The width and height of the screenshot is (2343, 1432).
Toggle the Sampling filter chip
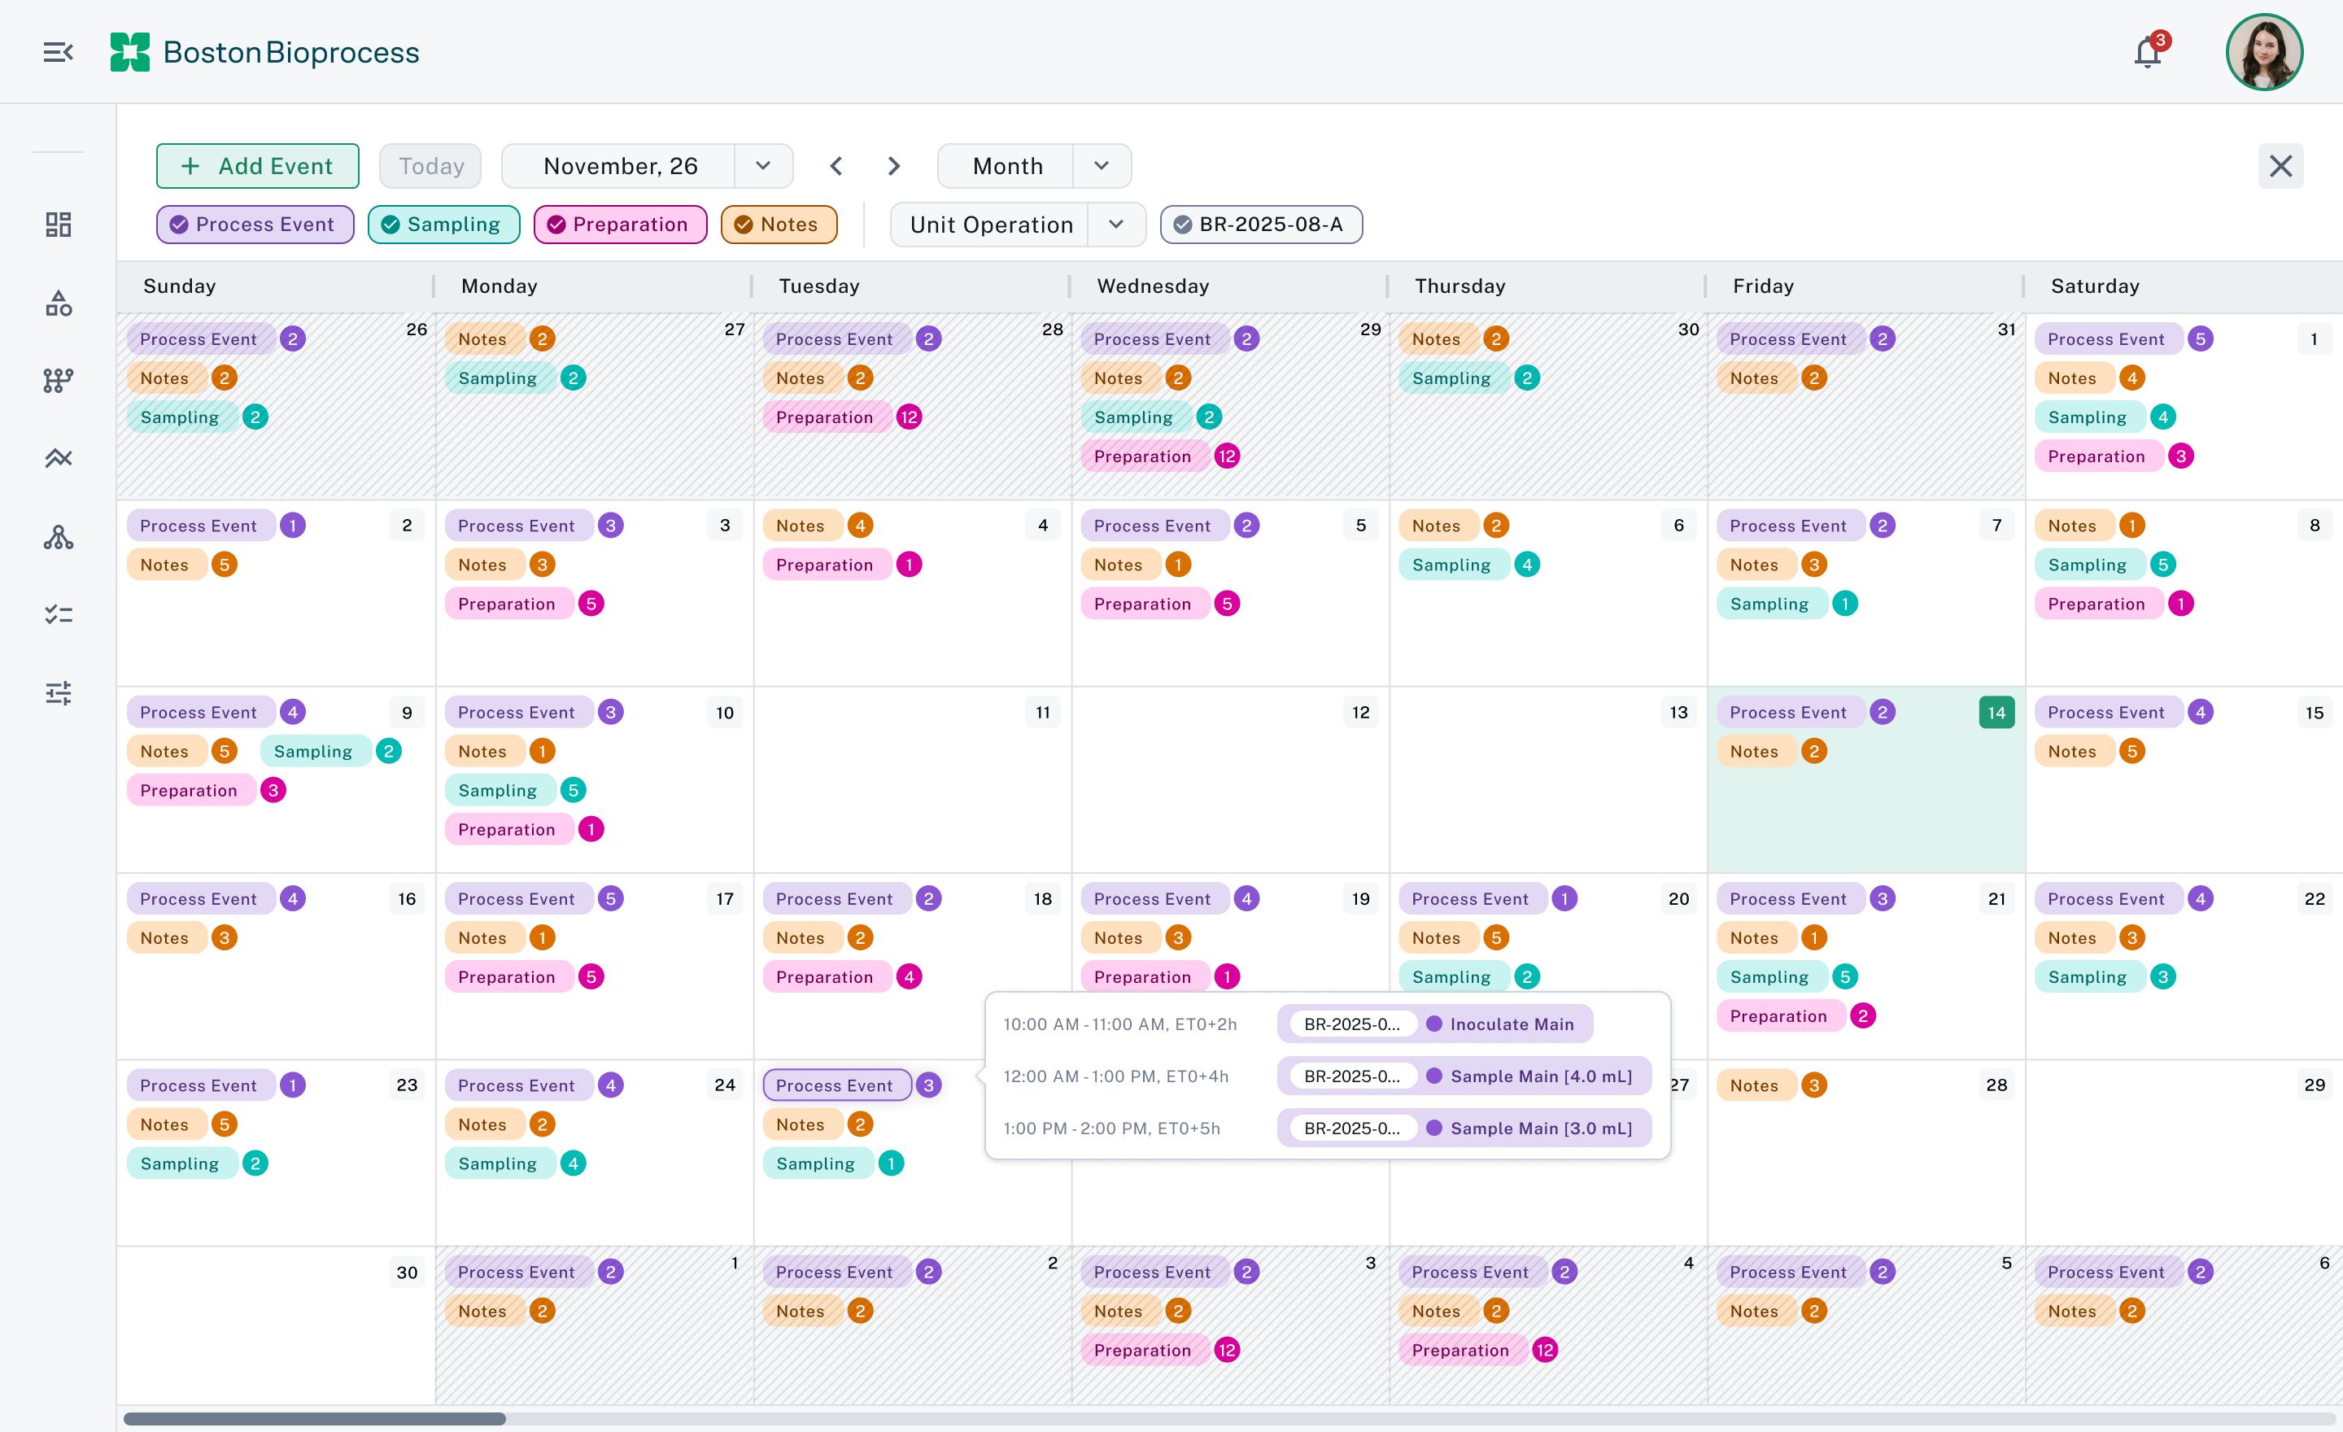coord(443,225)
